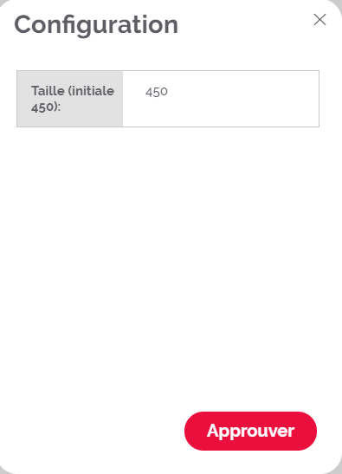
Task: Click the word Configuration in the header
Action: pyautogui.click(x=96, y=25)
